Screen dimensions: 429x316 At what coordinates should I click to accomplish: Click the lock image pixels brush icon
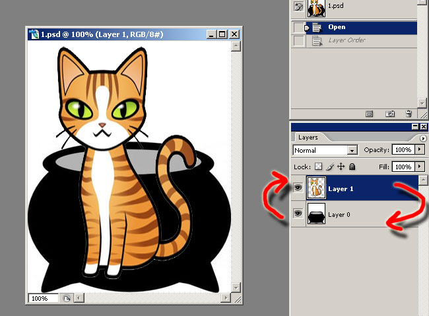(330, 167)
